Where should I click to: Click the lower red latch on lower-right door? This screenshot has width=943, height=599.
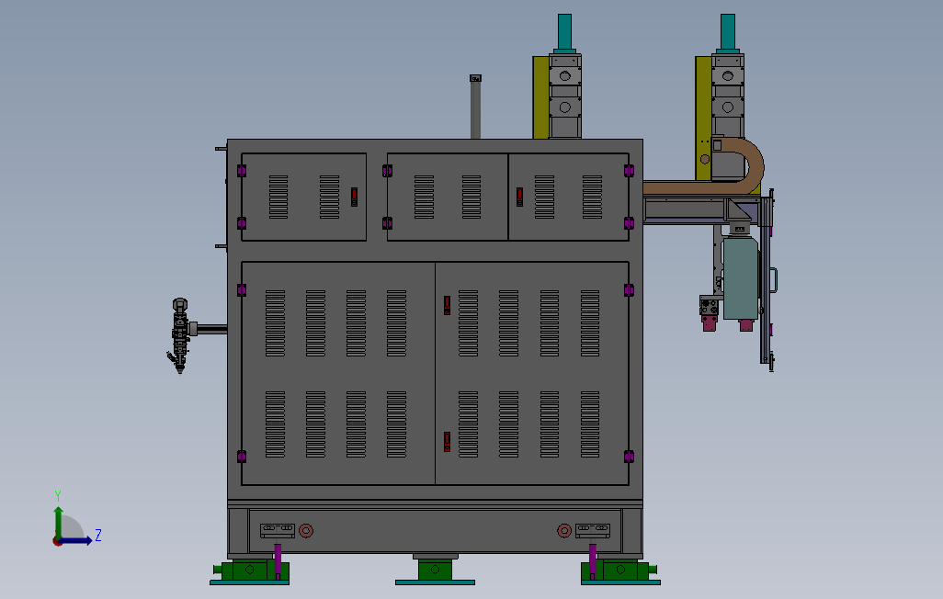[x=447, y=441]
